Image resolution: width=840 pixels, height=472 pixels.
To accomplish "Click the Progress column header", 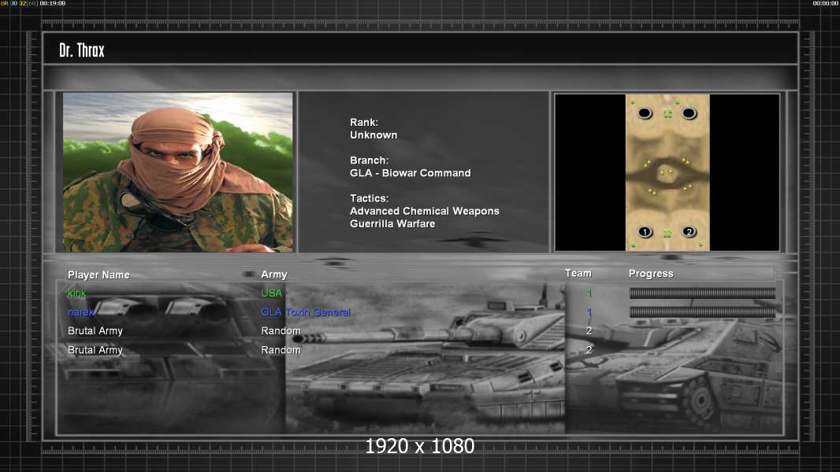I will tap(651, 274).
